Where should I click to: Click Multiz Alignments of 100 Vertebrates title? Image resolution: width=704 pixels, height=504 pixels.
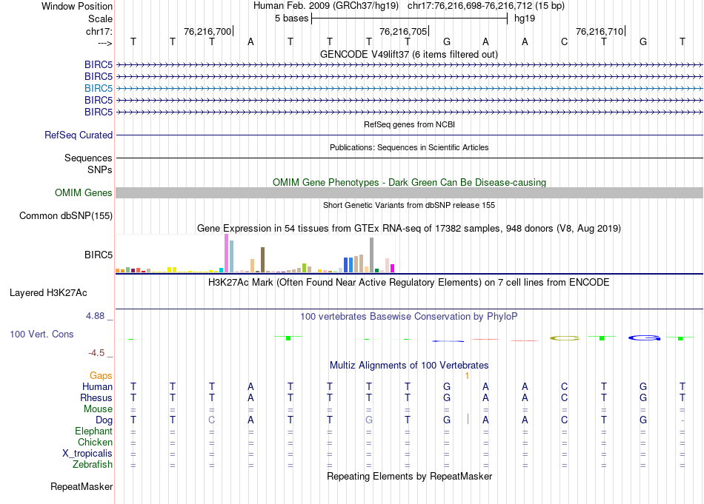pos(409,365)
